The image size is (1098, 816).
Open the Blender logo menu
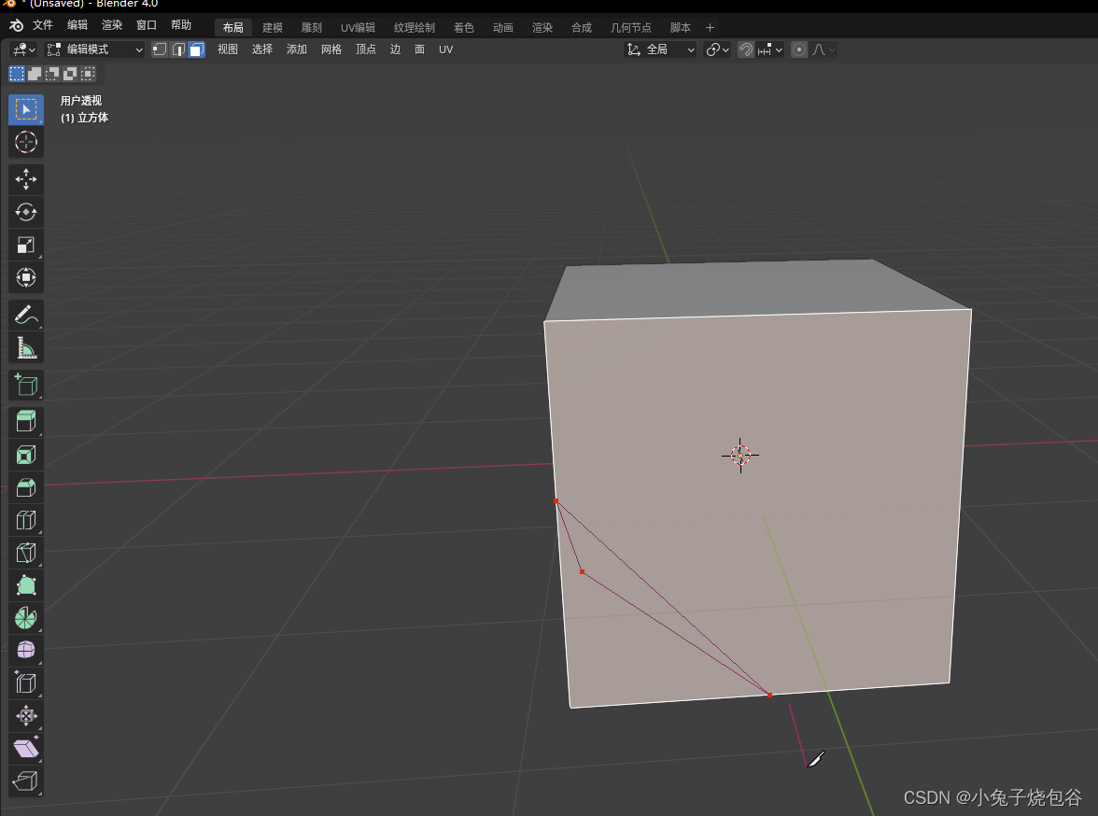tap(16, 26)
